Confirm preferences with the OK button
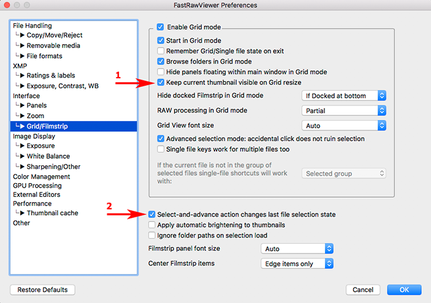This screenshot has width=431, height=303. point(404,290)
